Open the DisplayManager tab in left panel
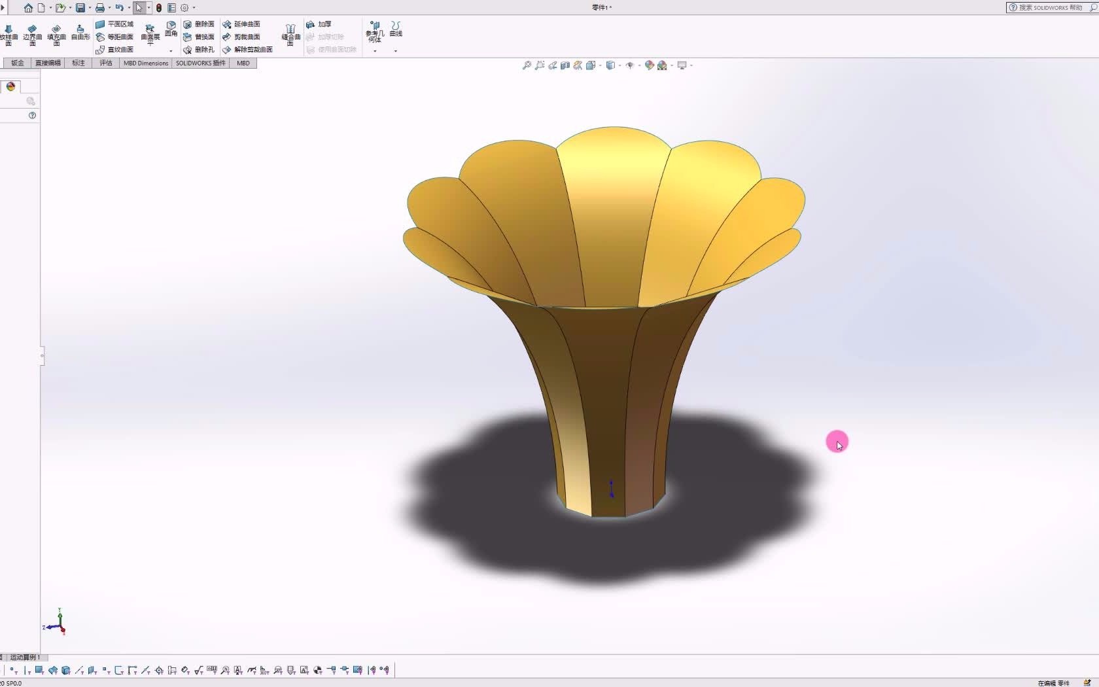1099x687 pixels. 11,86
